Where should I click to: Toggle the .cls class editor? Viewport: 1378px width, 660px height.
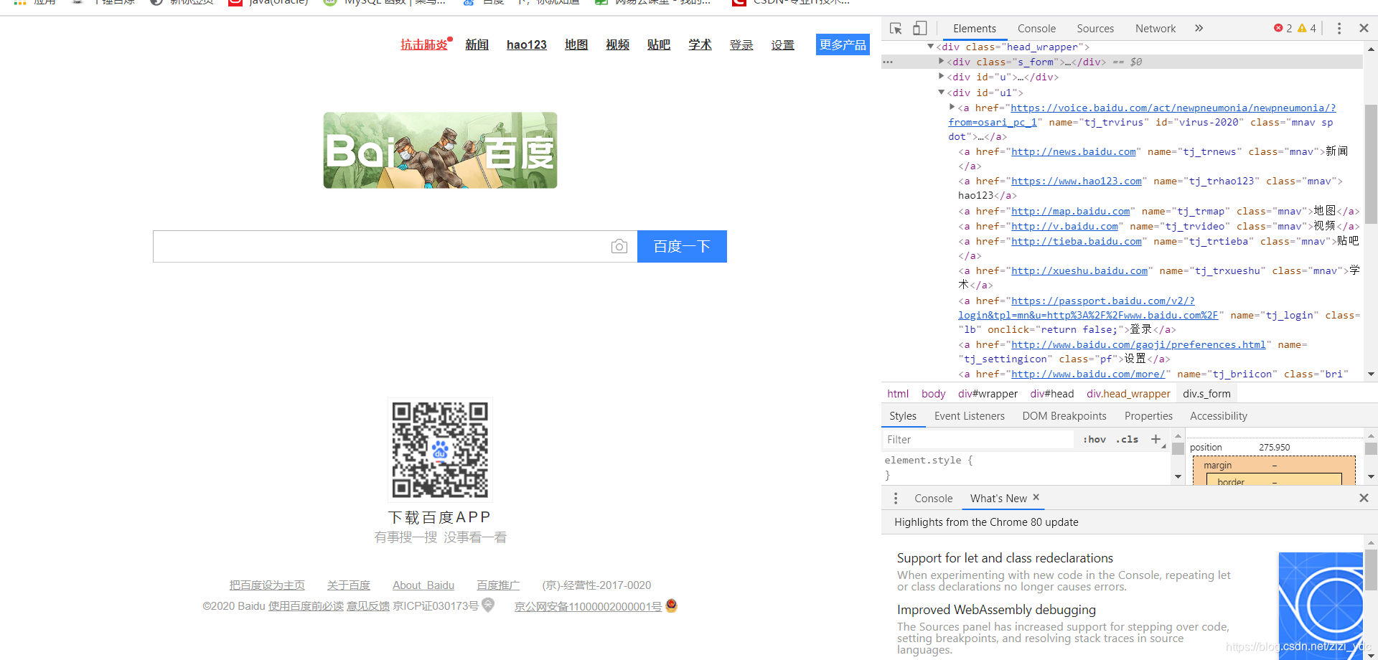[x=1127, y=439]
